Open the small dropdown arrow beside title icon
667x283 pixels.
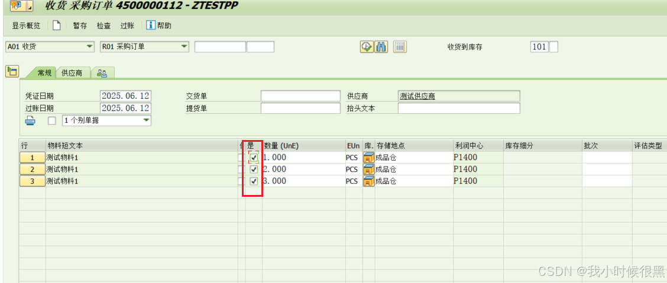(x=30, y=6)
